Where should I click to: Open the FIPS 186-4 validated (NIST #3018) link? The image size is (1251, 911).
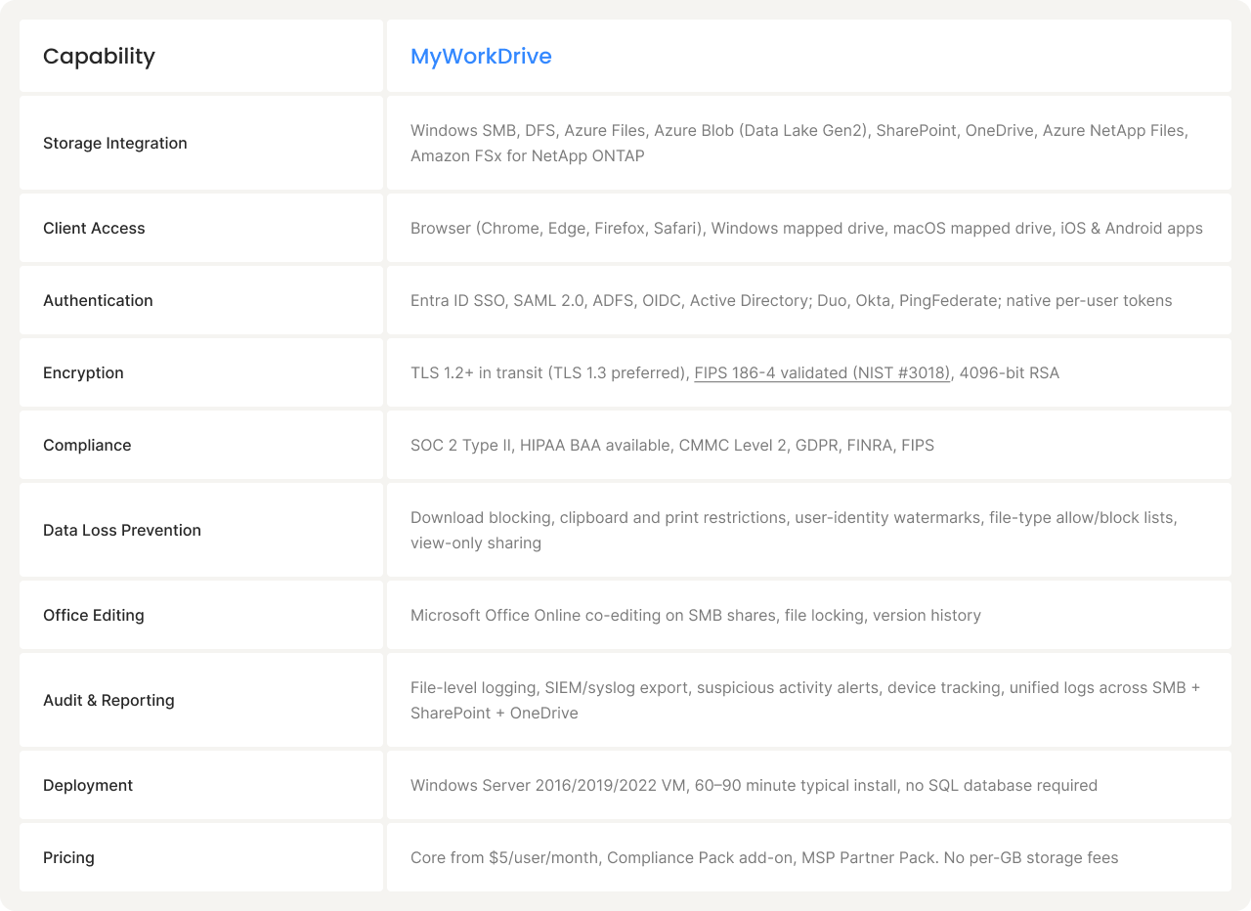(x=822, y=372)
